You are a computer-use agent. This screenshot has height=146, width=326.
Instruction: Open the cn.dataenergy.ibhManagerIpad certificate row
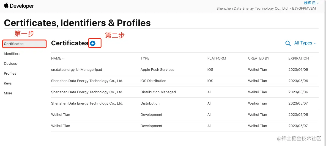pyautogui.click(x=76, y=70)
